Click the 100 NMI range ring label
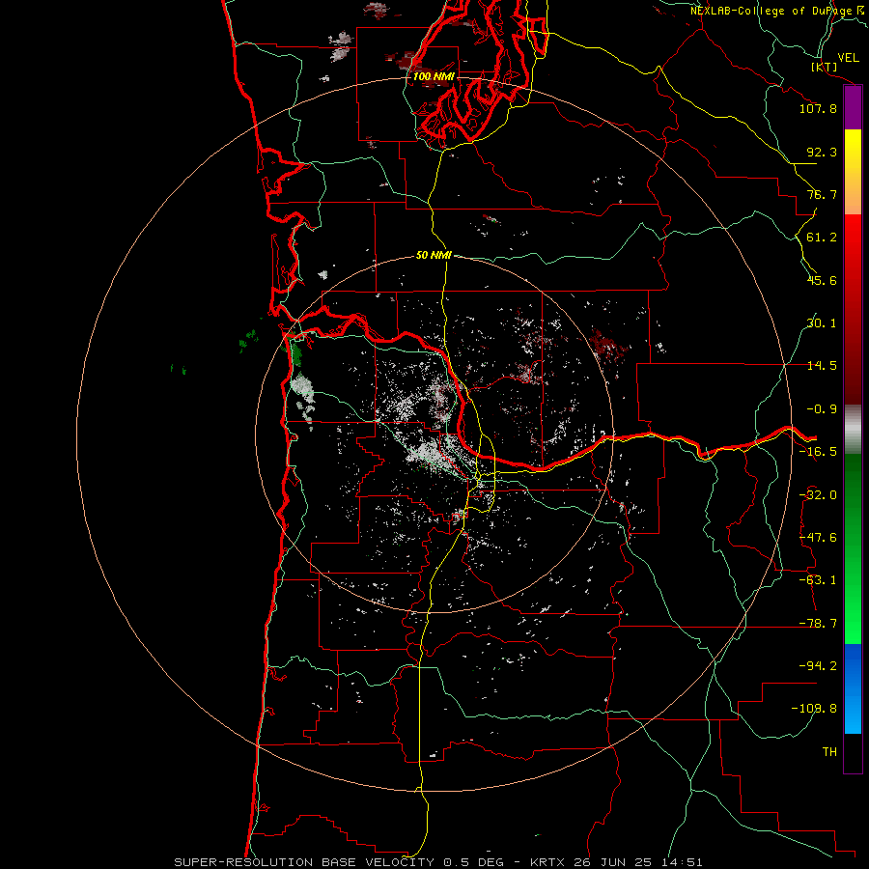The width and height of the screenshot is (869, 869). [434, 76]
